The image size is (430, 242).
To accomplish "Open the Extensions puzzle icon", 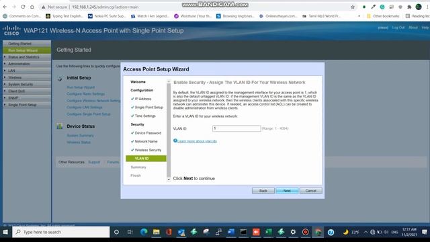I will 409,7.
